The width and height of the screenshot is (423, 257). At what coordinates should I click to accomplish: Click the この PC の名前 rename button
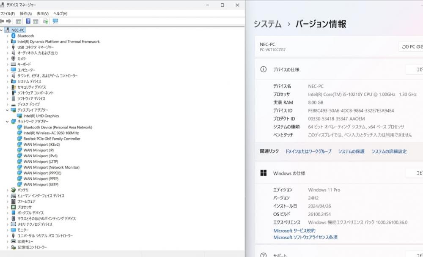[411, 46]
